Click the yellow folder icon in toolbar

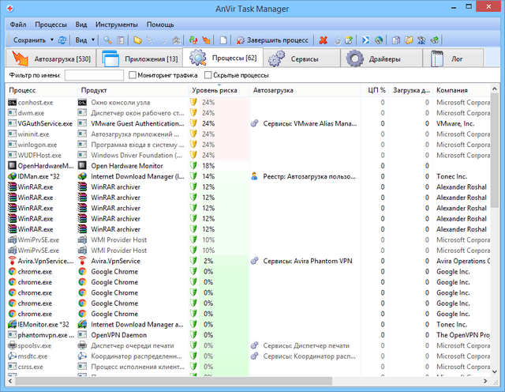137,40
